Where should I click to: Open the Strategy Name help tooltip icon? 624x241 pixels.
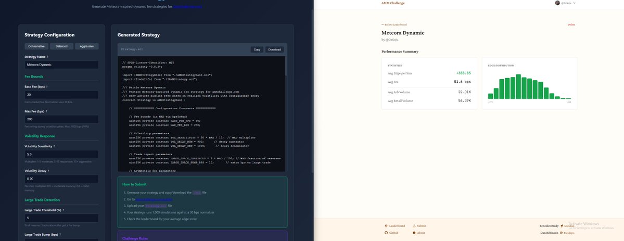click(x=48, y=57)
